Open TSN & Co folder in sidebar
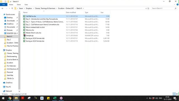Viewport: 179px width, 101px height. [x=10, y=79]
